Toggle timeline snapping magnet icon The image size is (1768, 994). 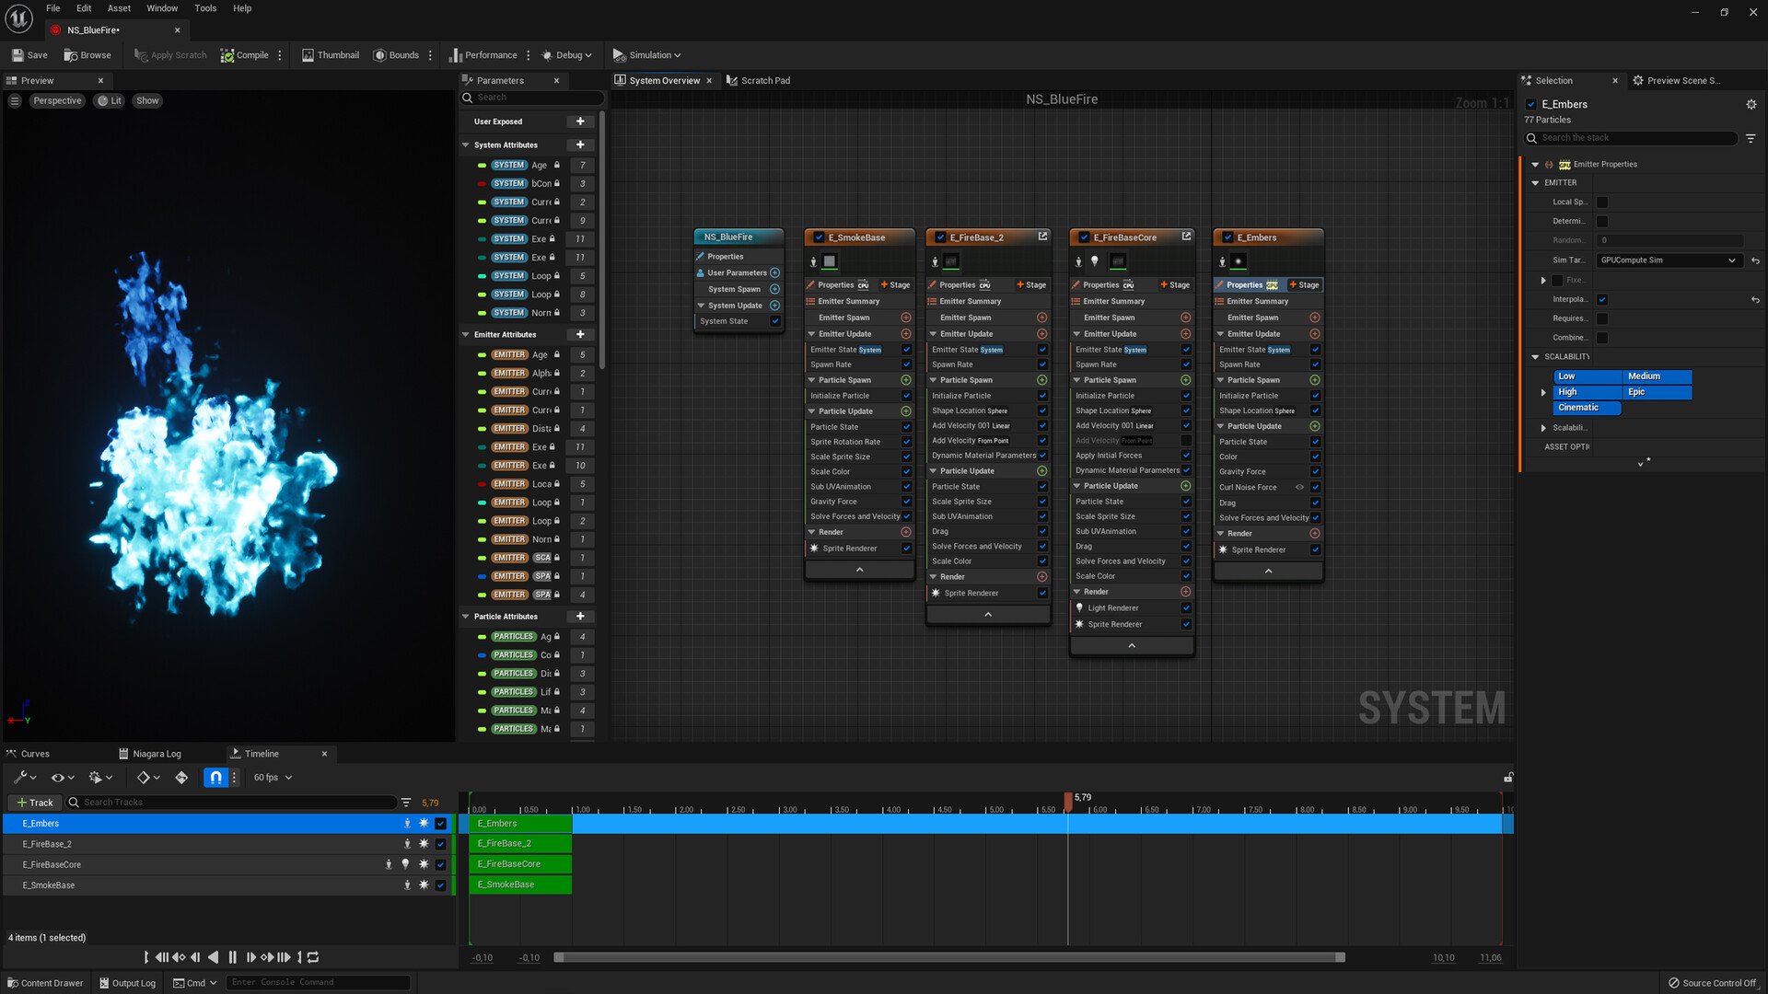tap(215, 778)
